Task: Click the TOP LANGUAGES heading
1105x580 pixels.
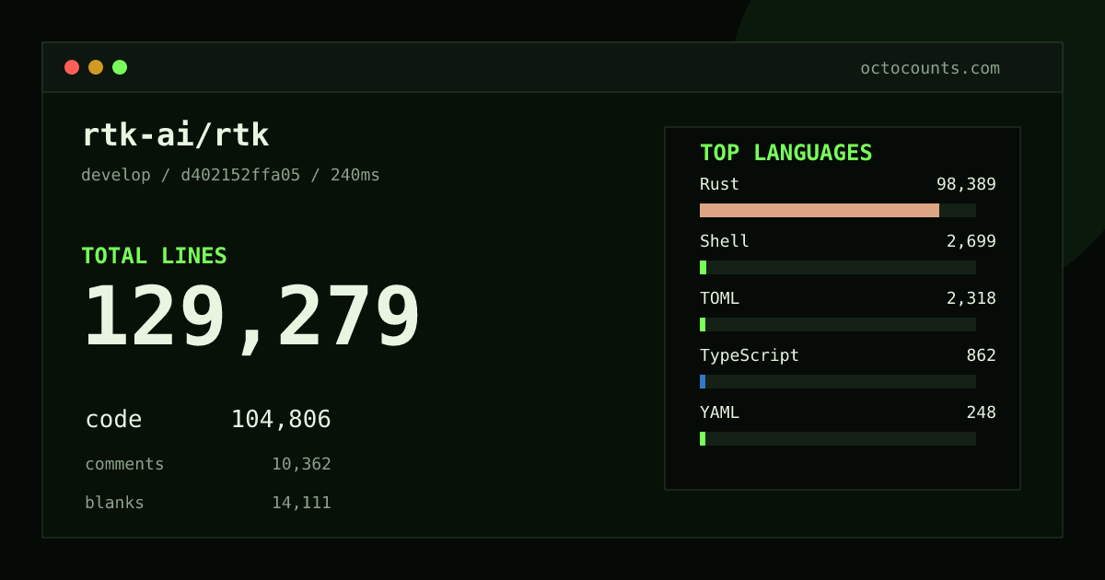Action: coord(785,153)
